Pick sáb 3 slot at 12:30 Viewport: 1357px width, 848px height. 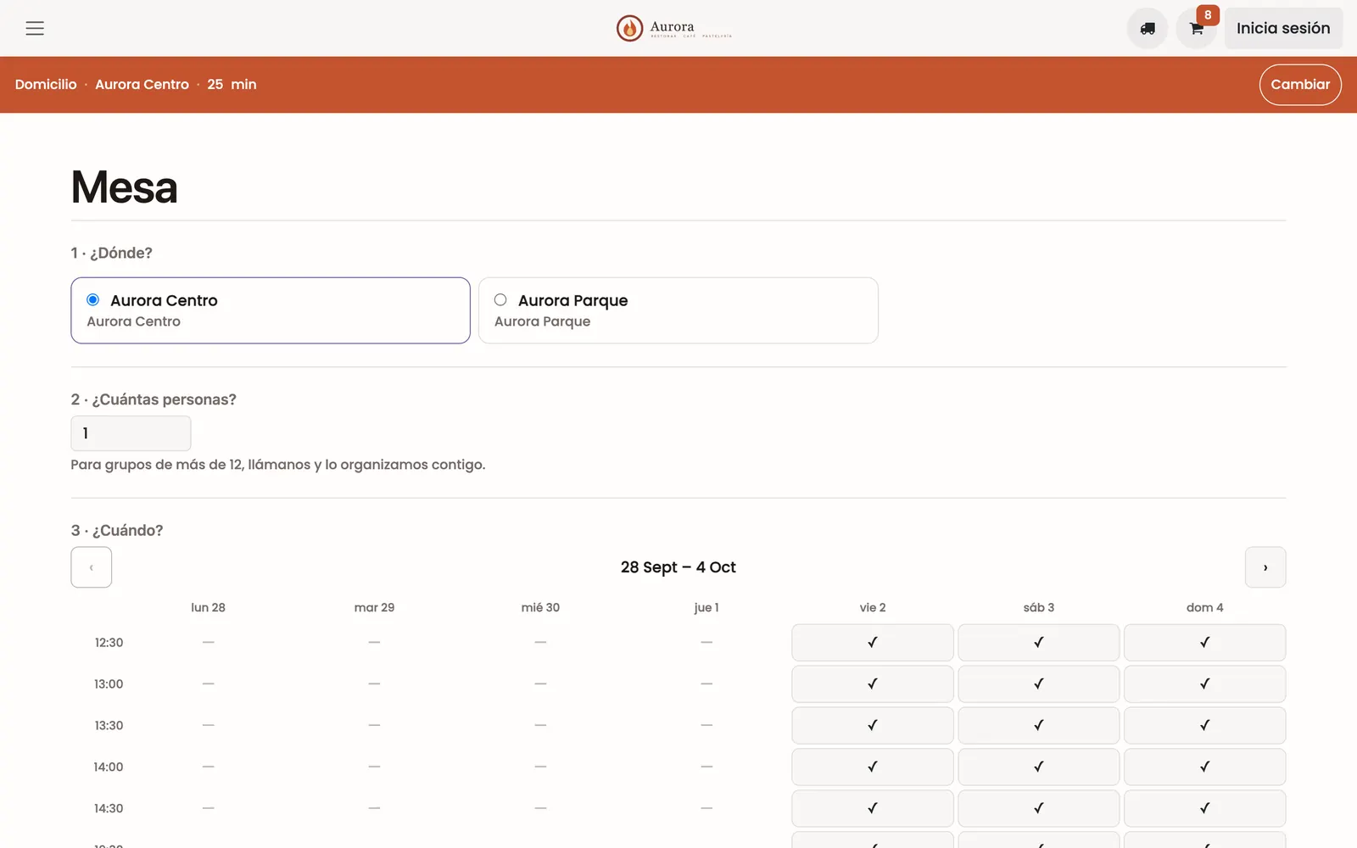tap(1039, 643)
